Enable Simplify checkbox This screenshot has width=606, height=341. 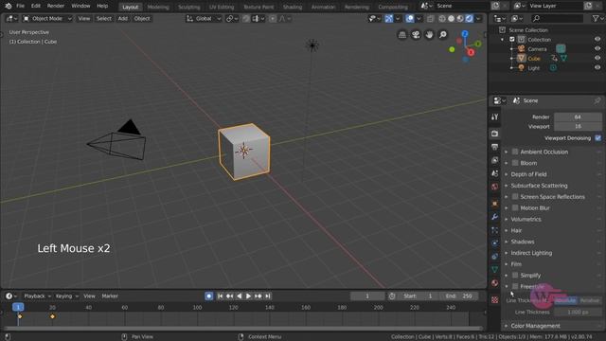point(515,276)
